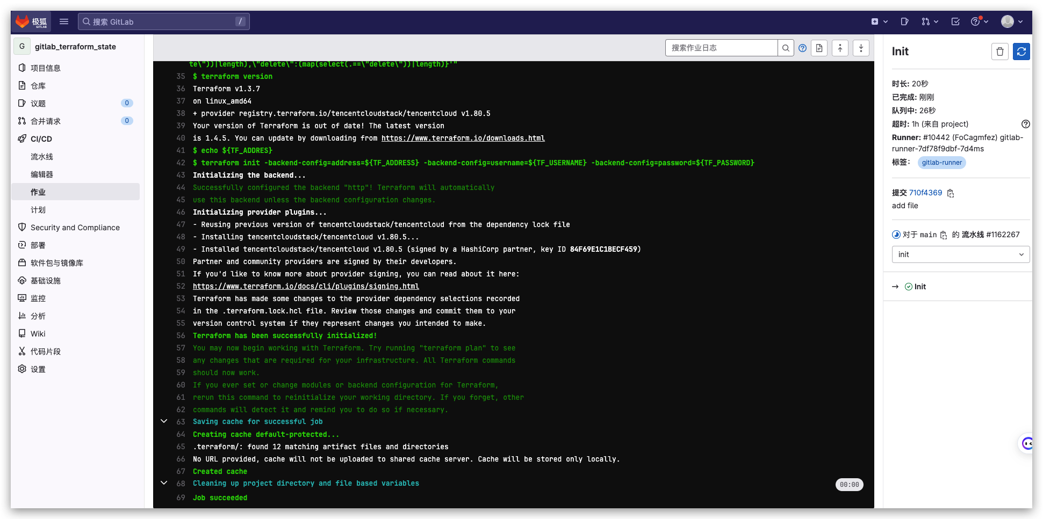Expand the create new plus dropdown
1043x519 pixels.
click(x=879, y=21)
